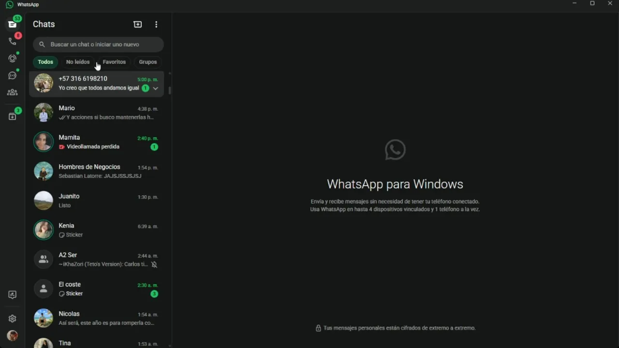Click unread badge 3 on El coste chat
The height and width of the screenshot is (348, 619).
(154, 294)
